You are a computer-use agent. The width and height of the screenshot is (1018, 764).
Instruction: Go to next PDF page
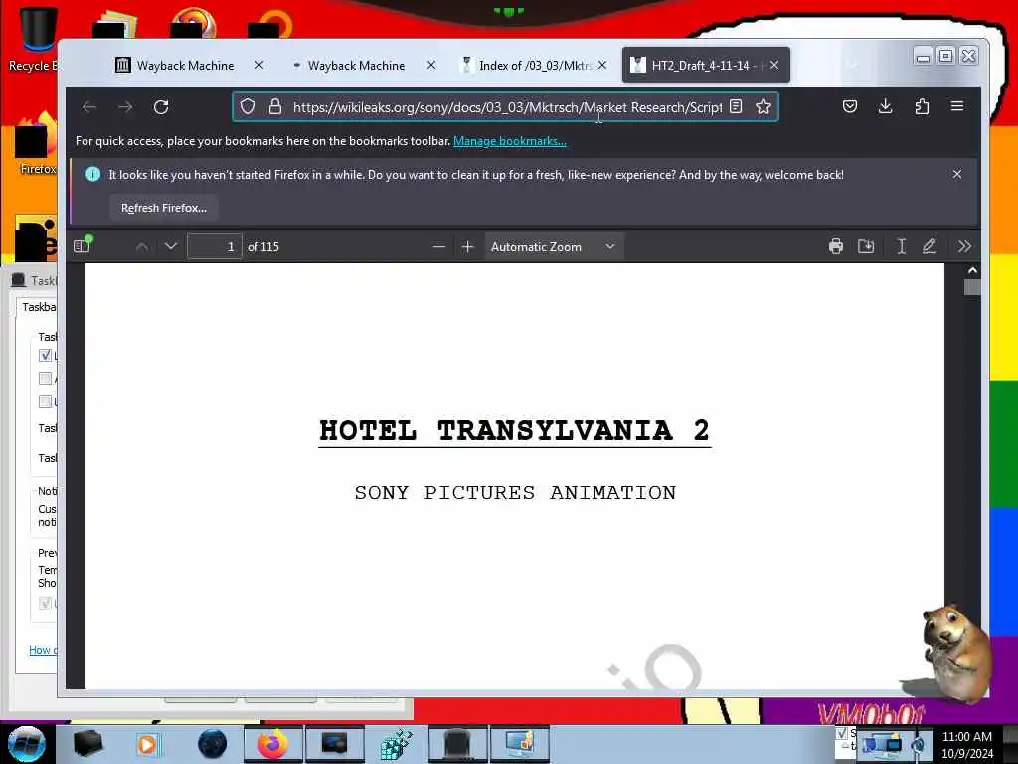[x=171, y=247]
